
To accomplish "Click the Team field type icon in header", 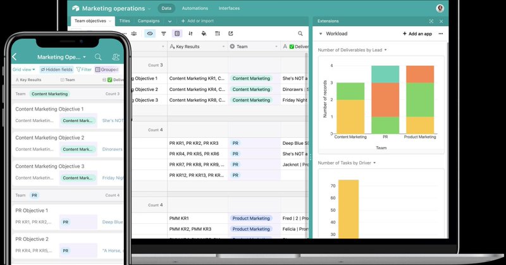I will 232,46.
